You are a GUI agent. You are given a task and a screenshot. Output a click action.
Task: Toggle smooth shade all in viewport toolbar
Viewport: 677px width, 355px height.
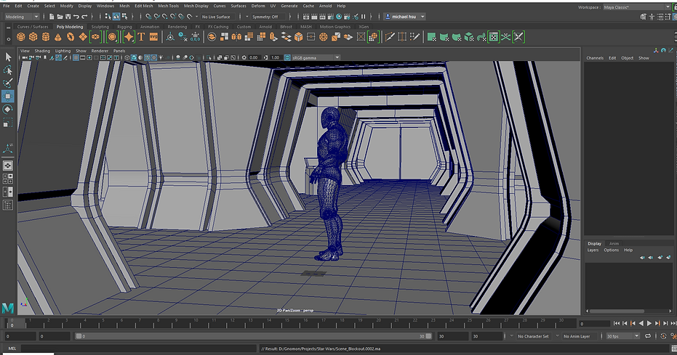[x=133, y=57]
